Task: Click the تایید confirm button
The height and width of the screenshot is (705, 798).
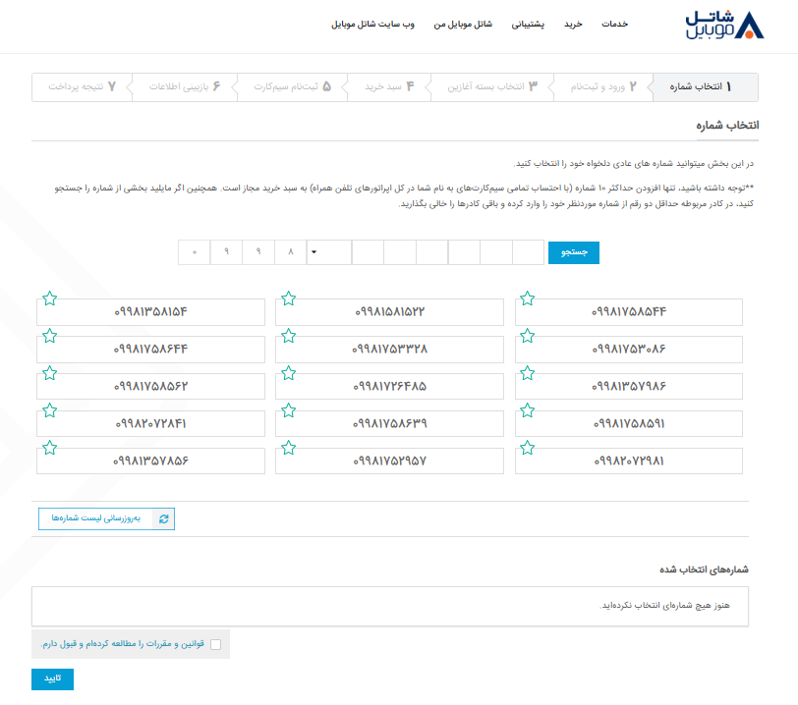Action: [52, 679]
